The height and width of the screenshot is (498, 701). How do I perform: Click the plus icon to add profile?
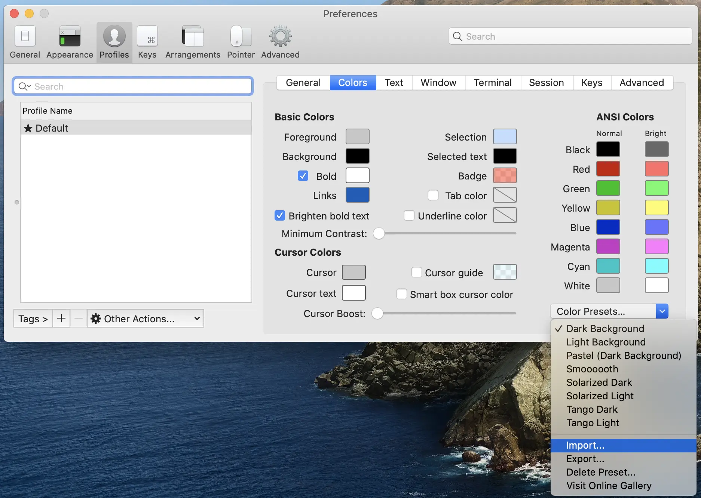pos(61,319)
